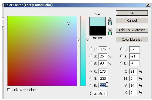Image resolution: width=152 pixels, height=100 pixels.
Task: Select the B blue radio button
Action: [x=91, y=85]
